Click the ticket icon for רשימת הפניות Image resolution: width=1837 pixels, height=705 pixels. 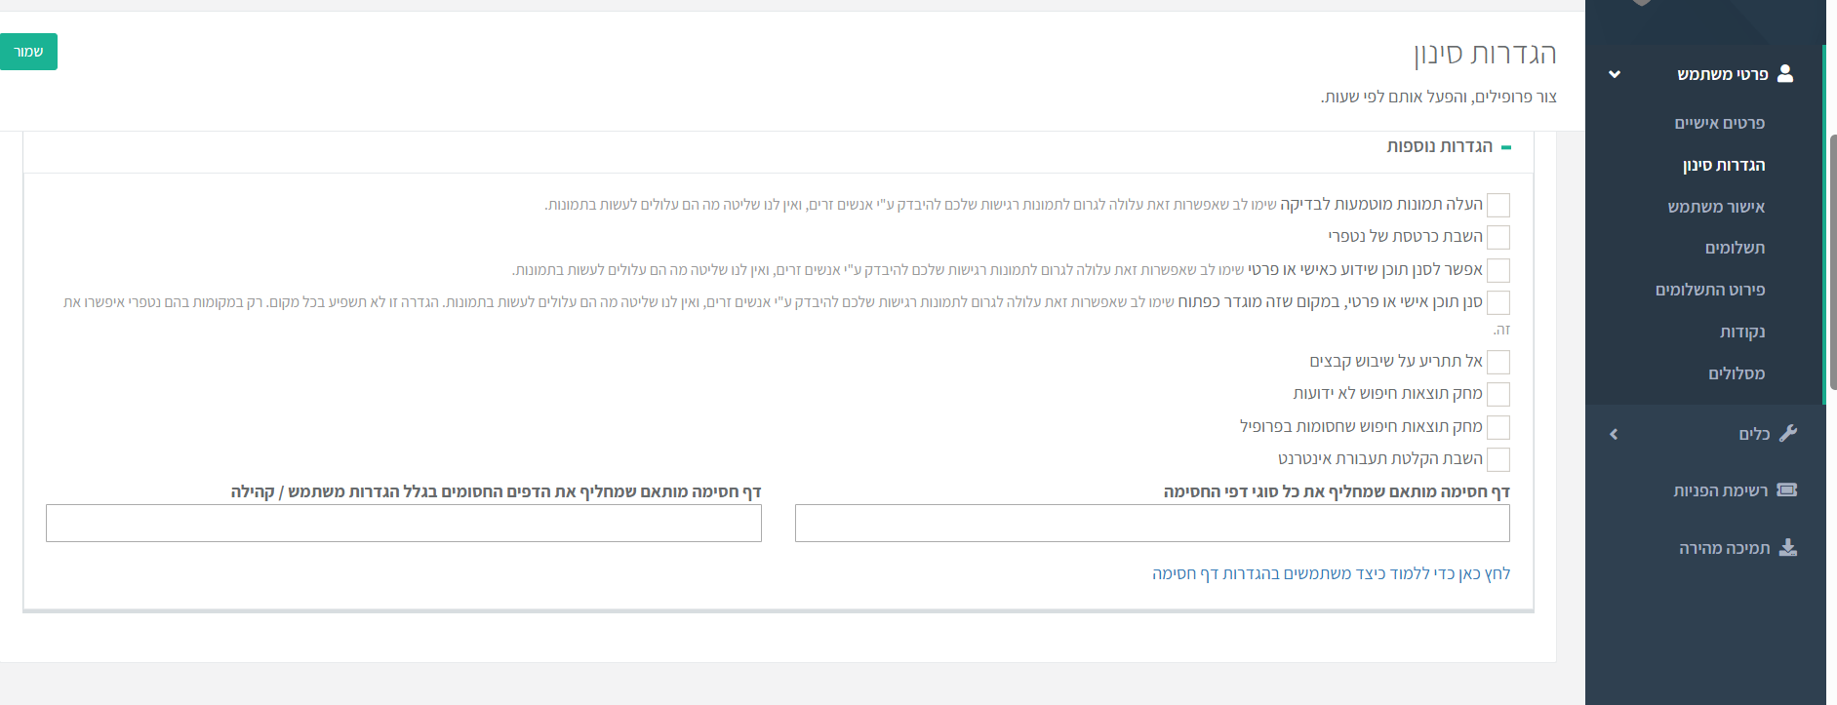click(1787, 490)
